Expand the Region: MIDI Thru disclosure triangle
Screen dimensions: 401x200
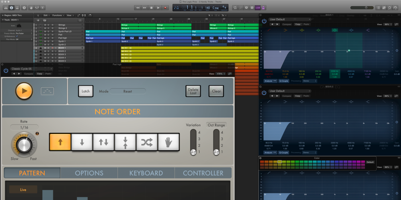point(3,15)
